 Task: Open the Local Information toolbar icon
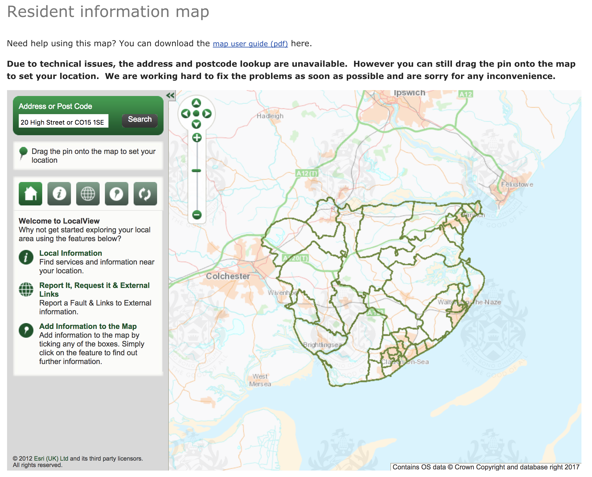coord(59,194)
